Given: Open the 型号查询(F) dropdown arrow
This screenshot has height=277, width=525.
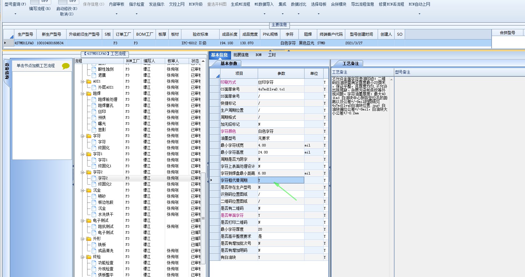Looking at the screenshot, I should tap(15, 14).
